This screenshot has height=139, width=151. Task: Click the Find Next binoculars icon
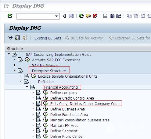[x=119, y=16]
